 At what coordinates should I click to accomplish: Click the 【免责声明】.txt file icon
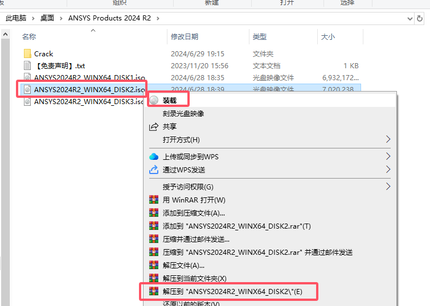[x=27, y=66]
